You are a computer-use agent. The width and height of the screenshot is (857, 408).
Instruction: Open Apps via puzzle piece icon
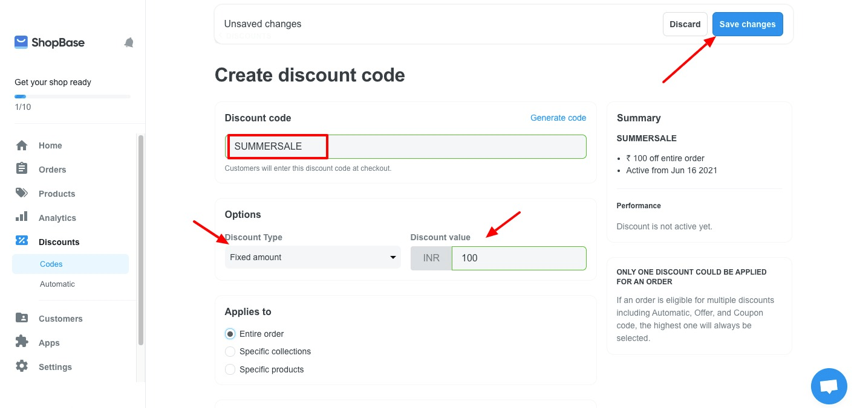[x=22, y=342]
